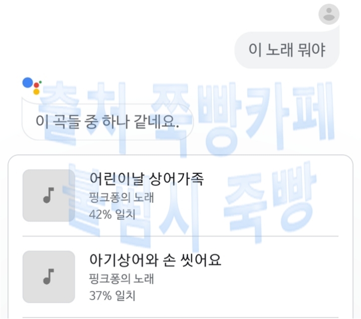Tap the music note icon beside 어린이날 상어가족
The height and width of the screenshot is (319, 361).
click(49, 195)
